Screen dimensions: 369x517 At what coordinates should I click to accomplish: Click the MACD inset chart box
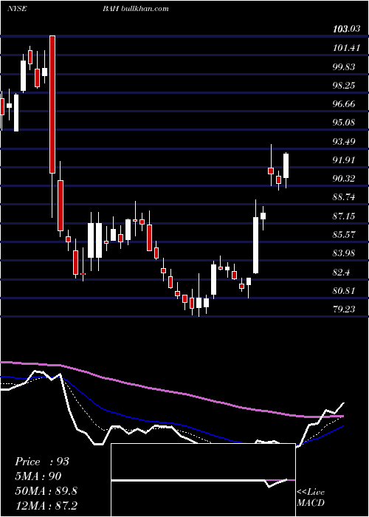(203, 480)
